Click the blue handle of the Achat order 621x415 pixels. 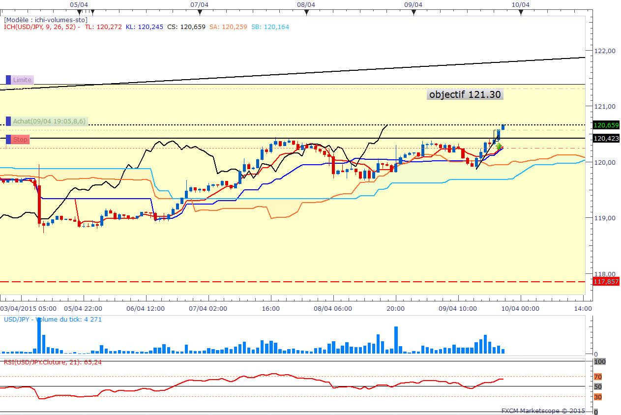pyautogui.click(x=8, y=121)
